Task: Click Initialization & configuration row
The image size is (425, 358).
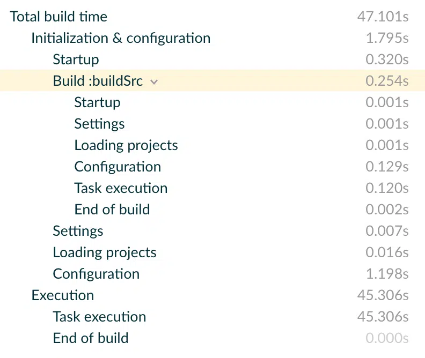Action: (213, 38)
